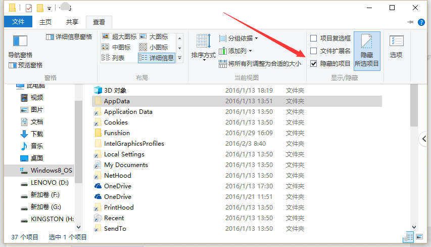
Task: Select the 3D 对象 folder icon
Action: [98, 90]
